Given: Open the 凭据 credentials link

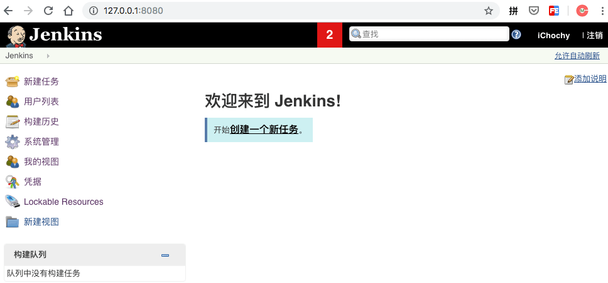Looking at the screenshot, I should (33, 182).
